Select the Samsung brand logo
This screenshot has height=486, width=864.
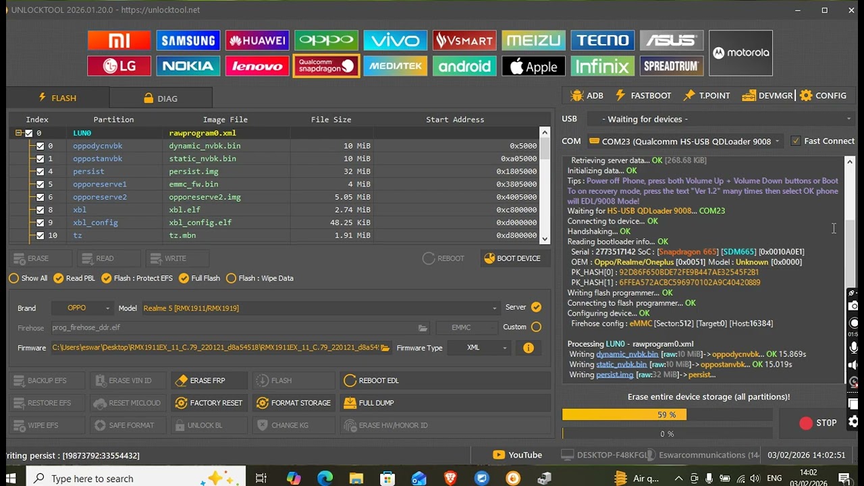point(188,40)
